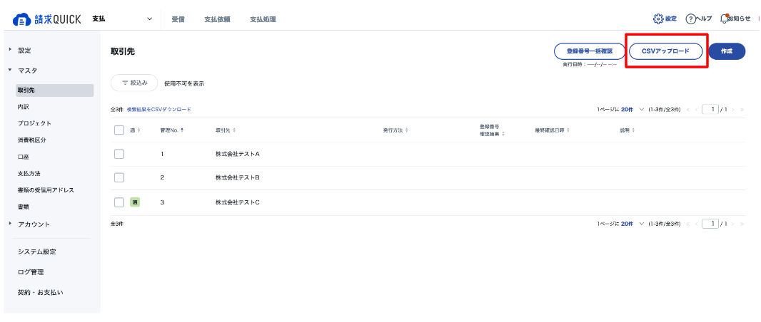
Task: Toggle the select-all header checkbox
Action: click(119, 130)
